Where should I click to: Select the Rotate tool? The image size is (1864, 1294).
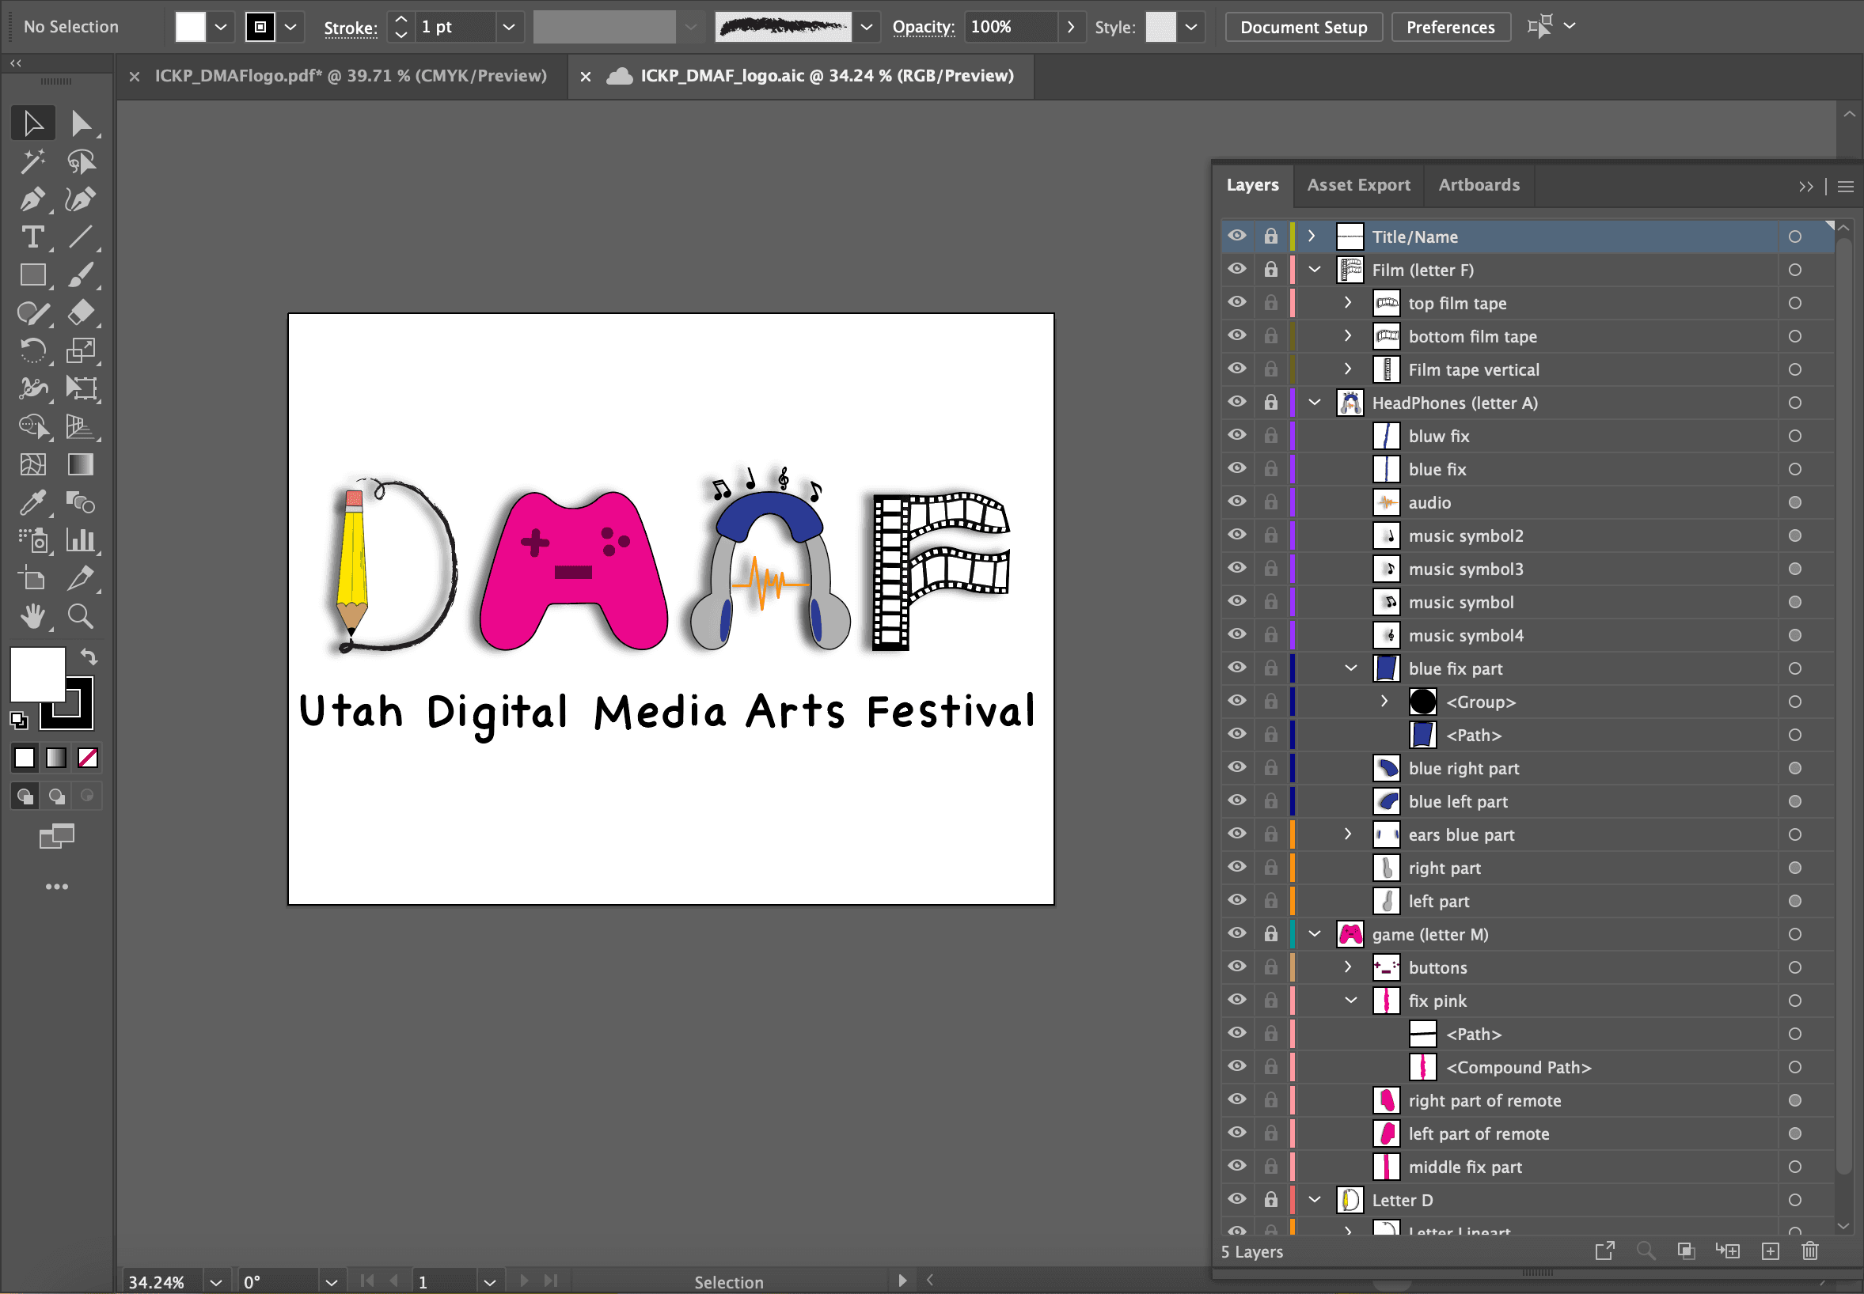(x=33, y=351)
